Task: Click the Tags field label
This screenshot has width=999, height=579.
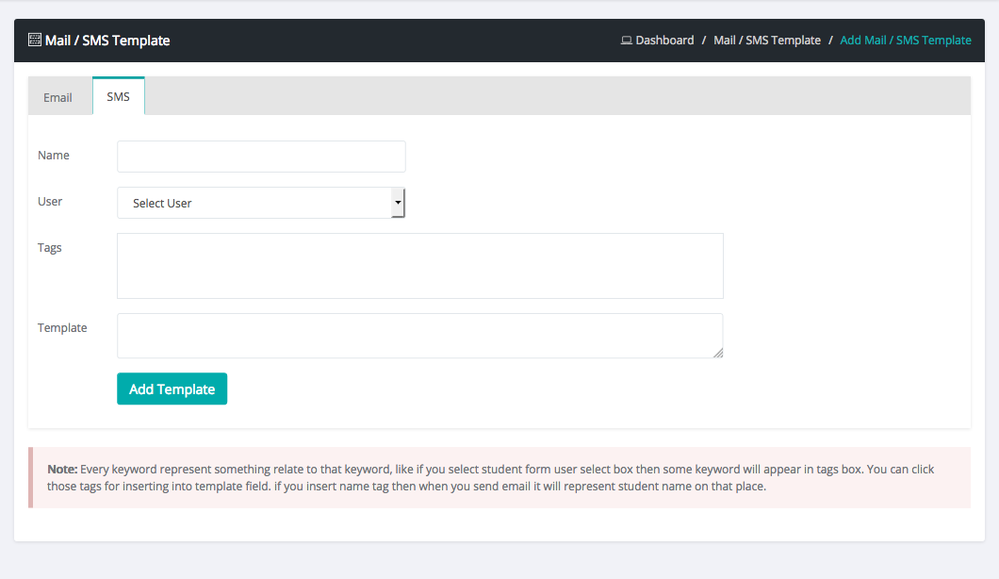Action: point(50,247)
